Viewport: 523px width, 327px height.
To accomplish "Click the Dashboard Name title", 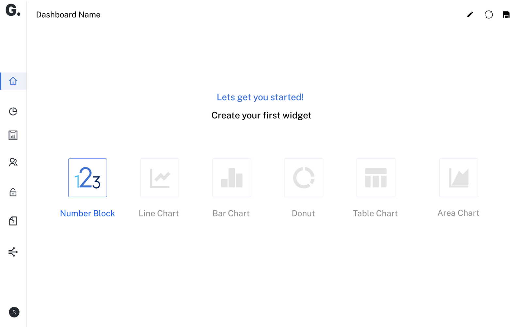I will pos(68,15).
